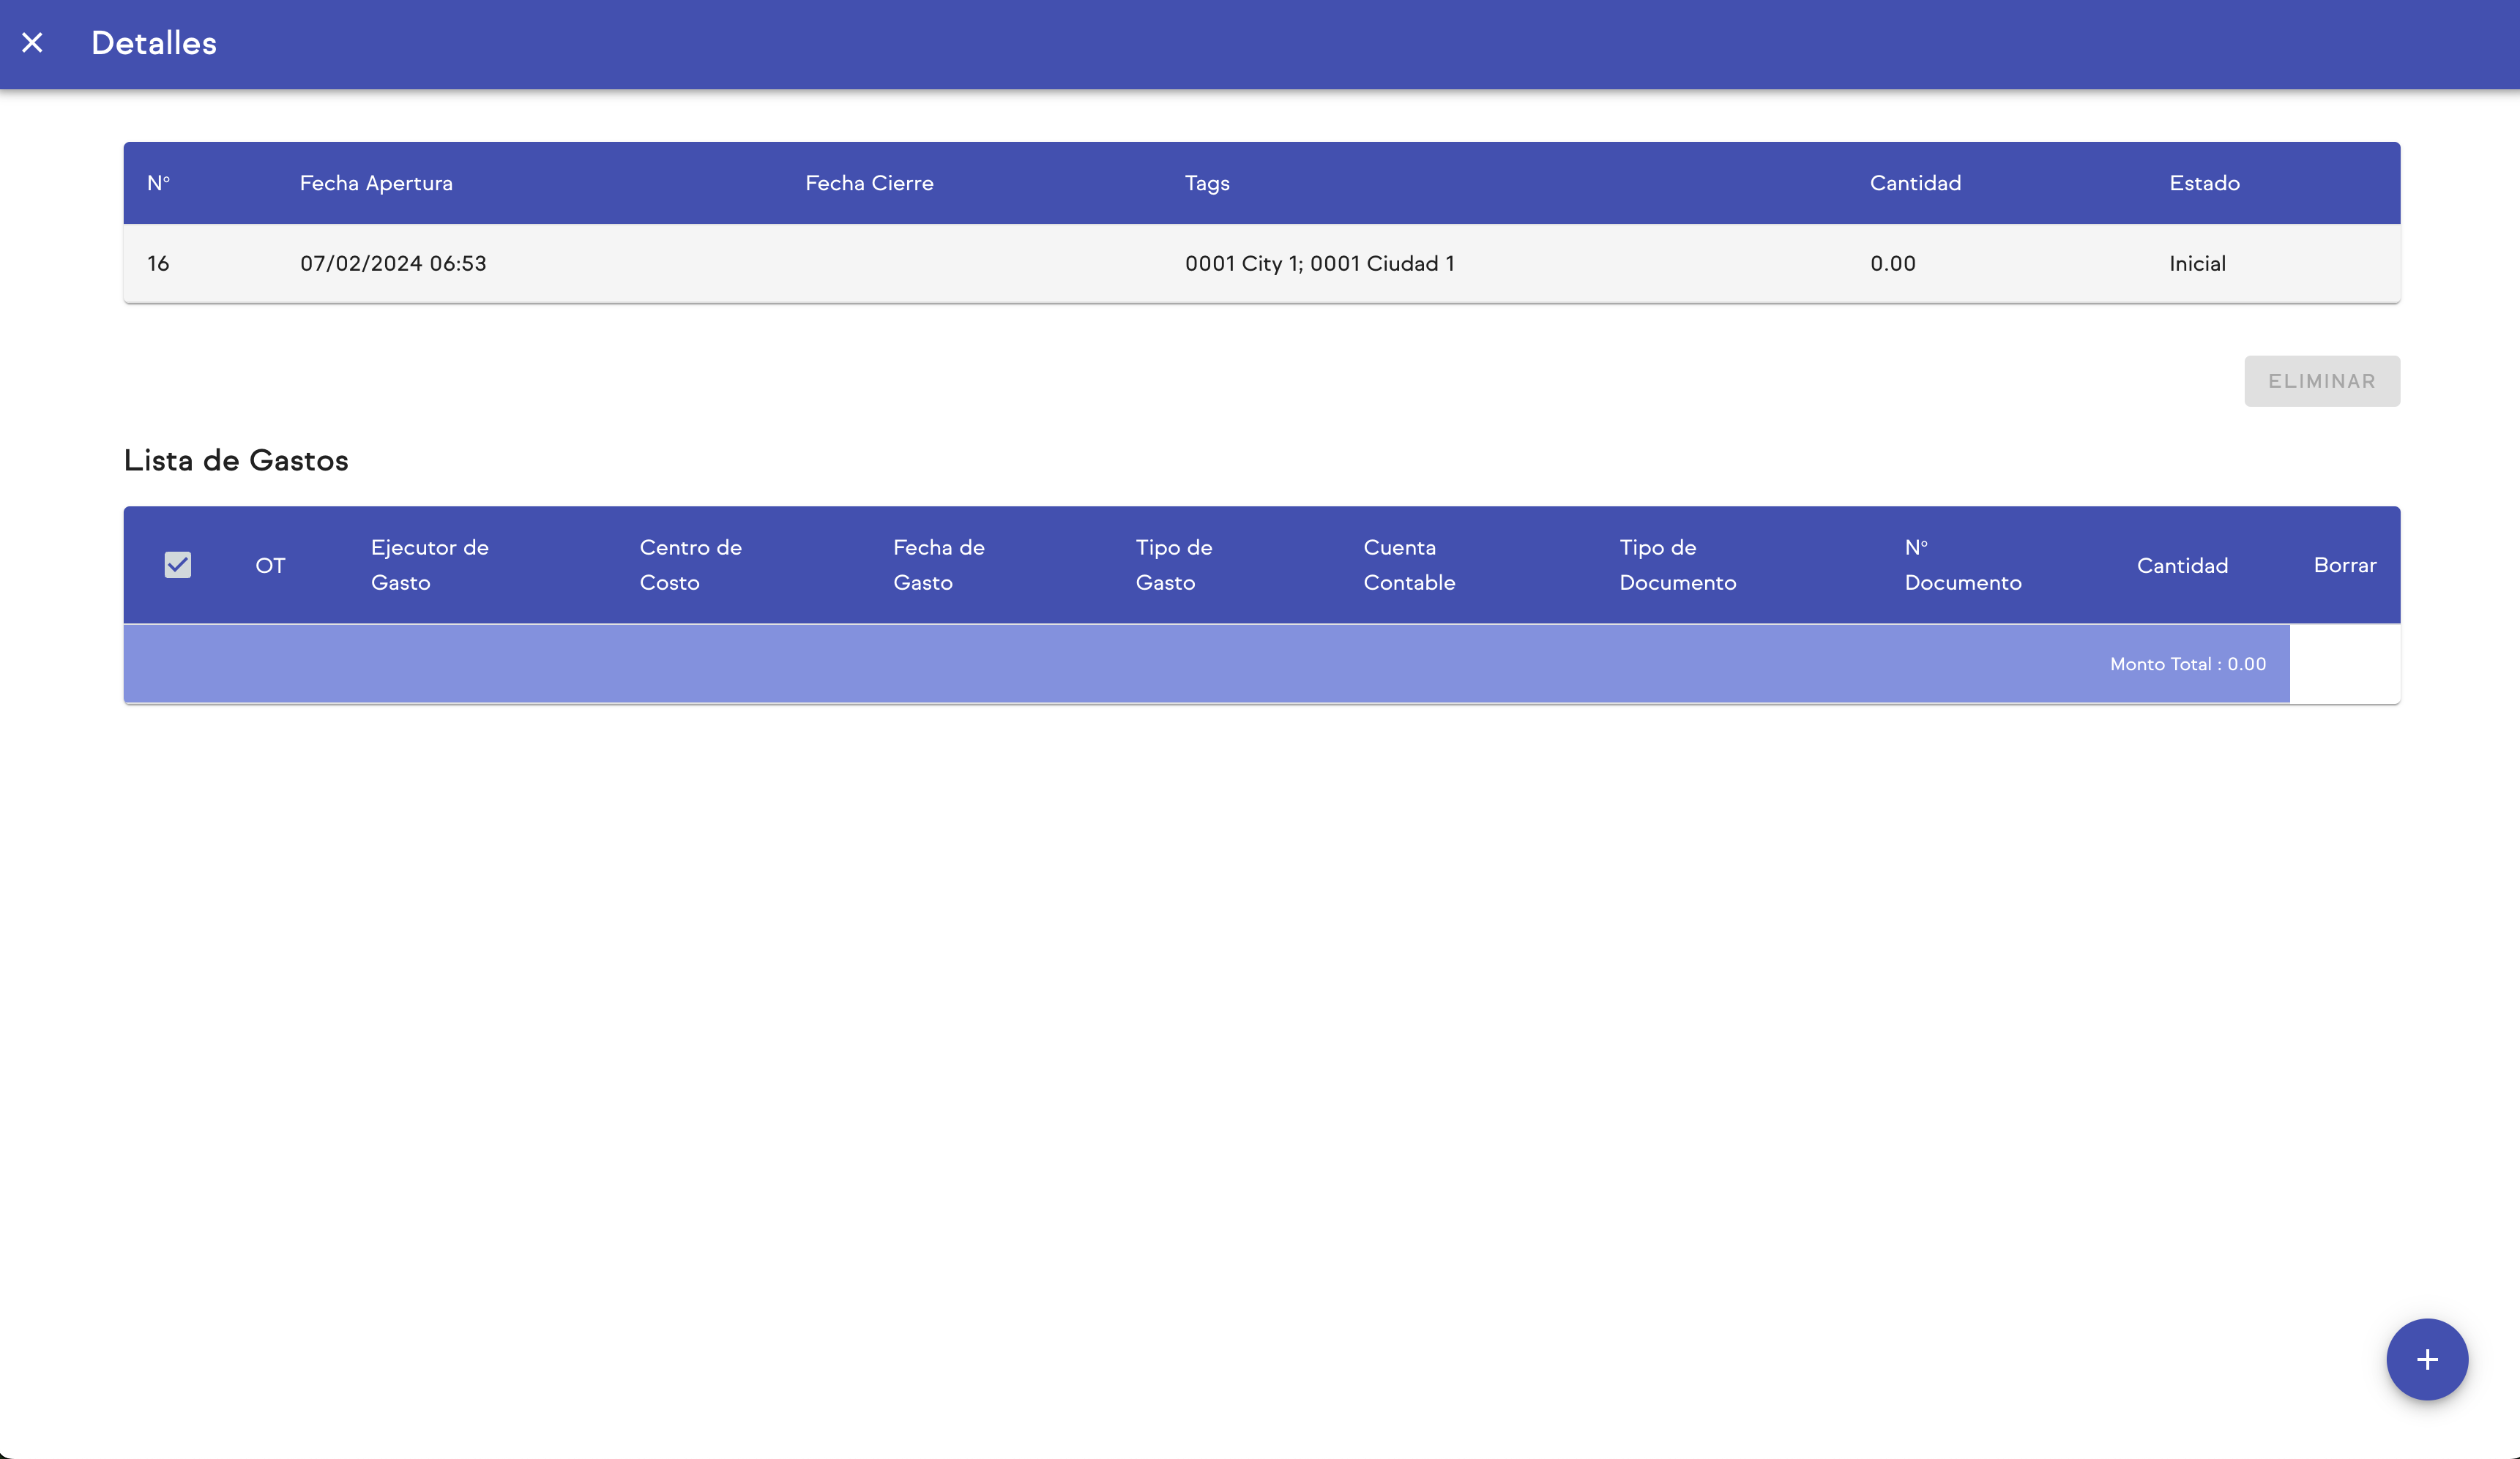Click the Tipo de Documento column header
Viewport: 2520px width, 1459px height.
click(x=1677, y=565)
